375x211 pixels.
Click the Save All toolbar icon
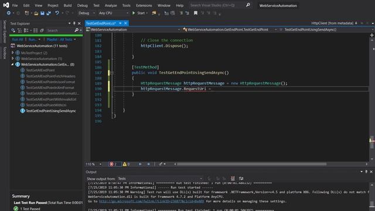[x=49, y=13]
